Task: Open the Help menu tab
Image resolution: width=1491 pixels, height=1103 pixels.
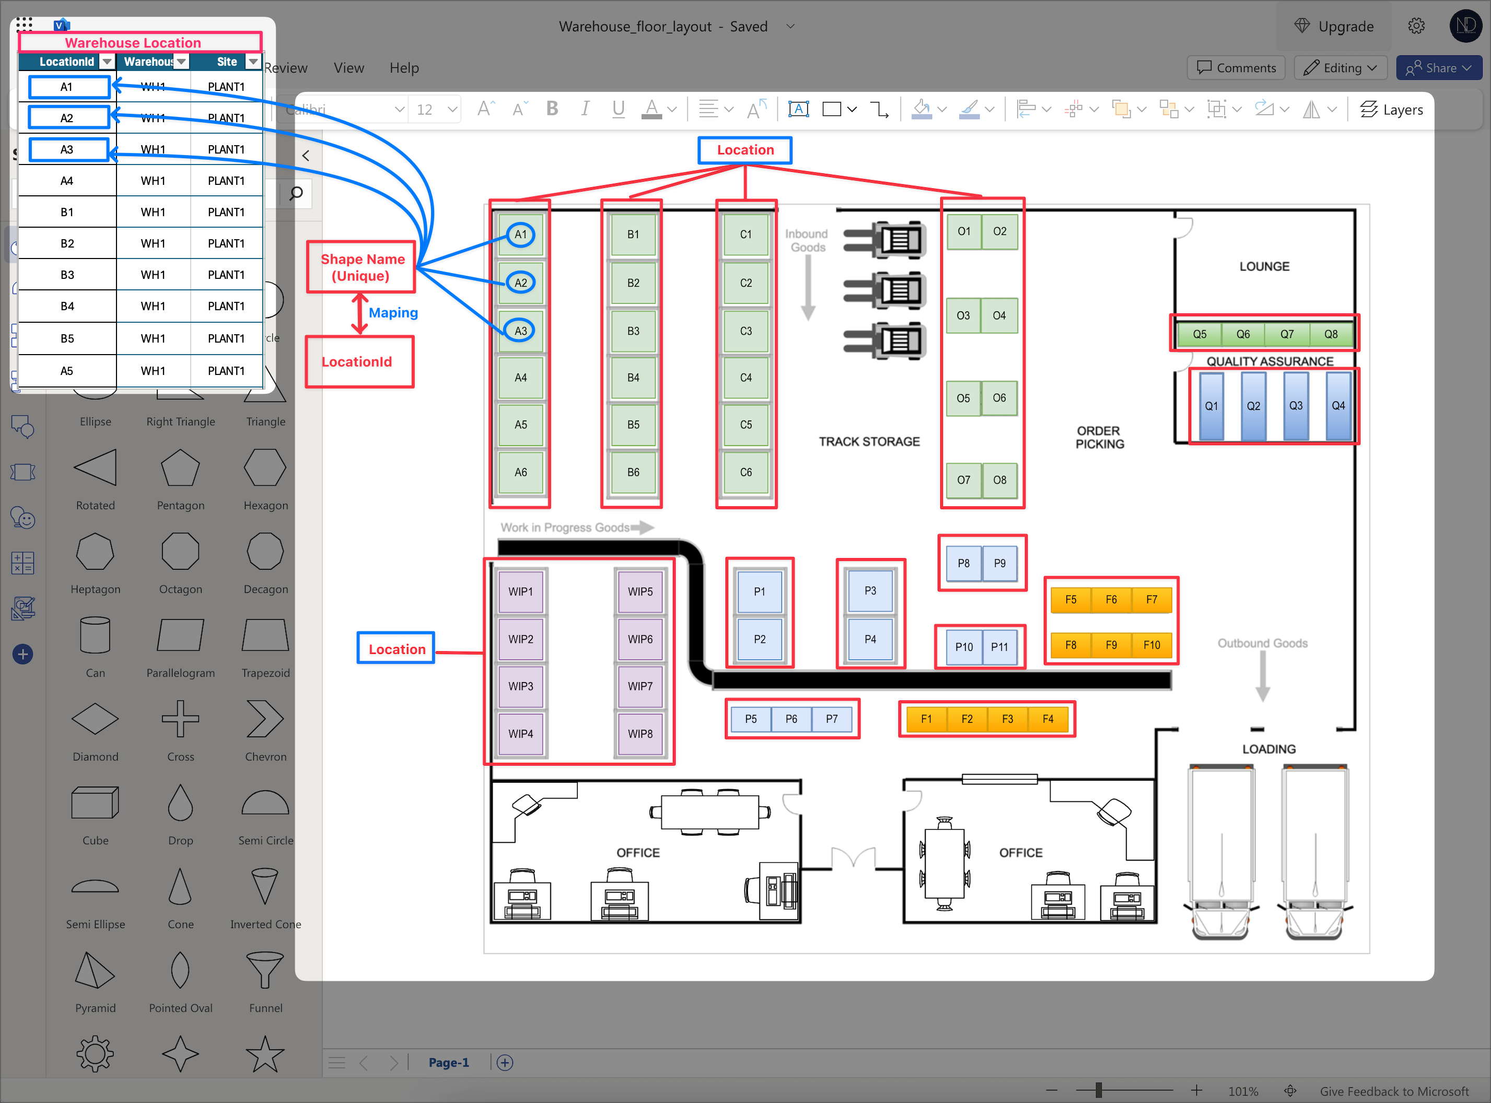Action: [404, 68]
